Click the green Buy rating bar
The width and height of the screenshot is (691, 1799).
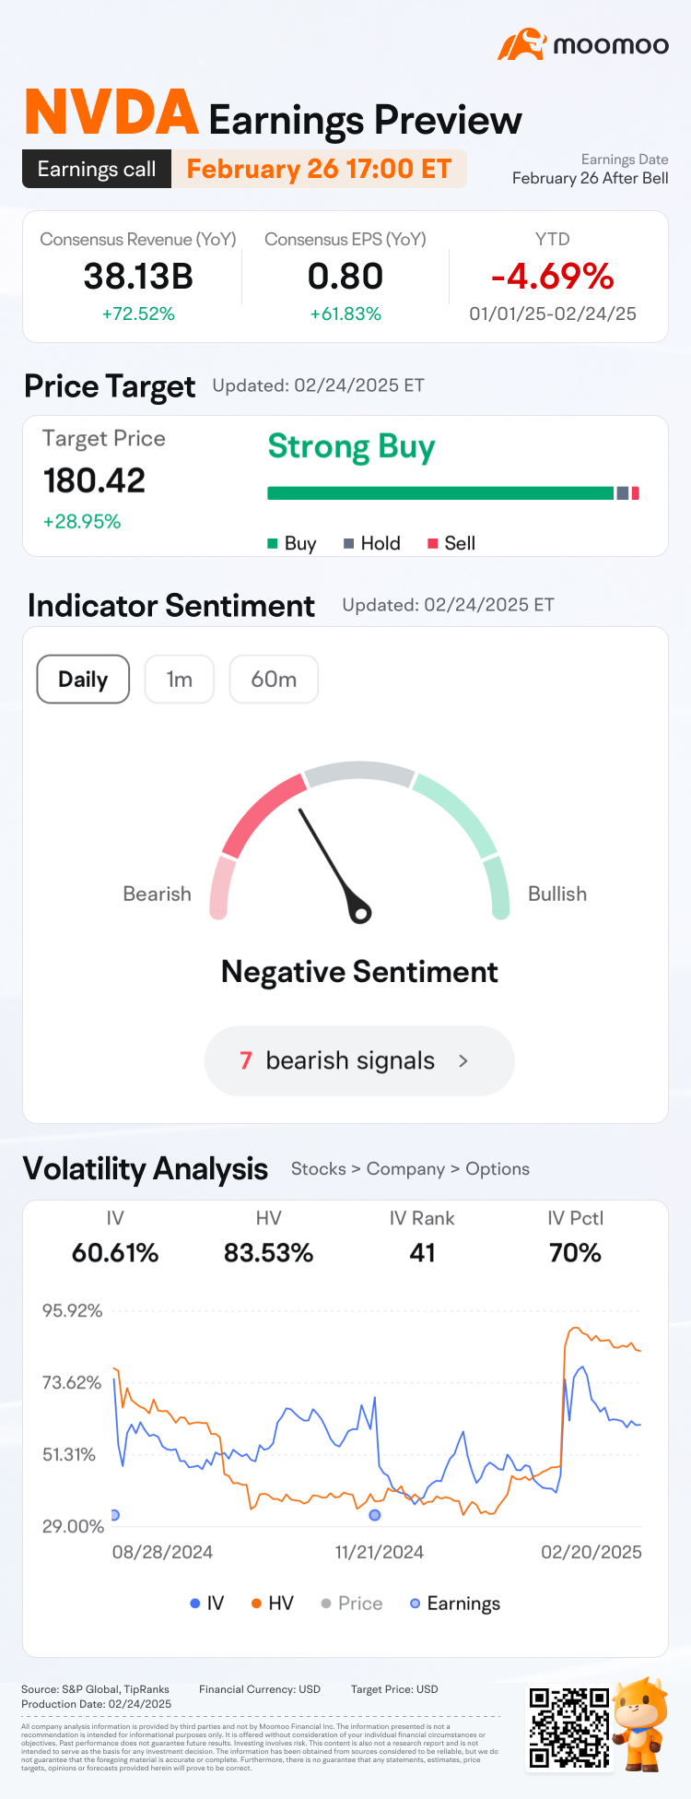point(439,493)
